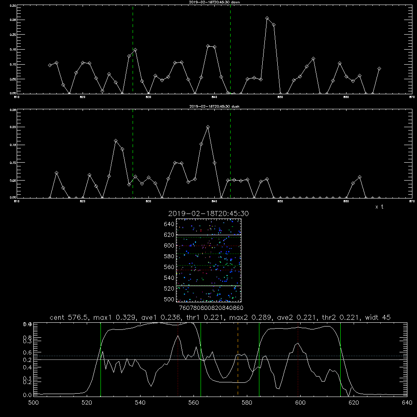Click the dusk plot's peak diamond near 825
Screen dimensions: 417x417
click(116, 141)
